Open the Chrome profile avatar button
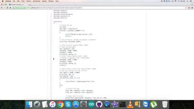The image size is (194, 109). (192, 4)
